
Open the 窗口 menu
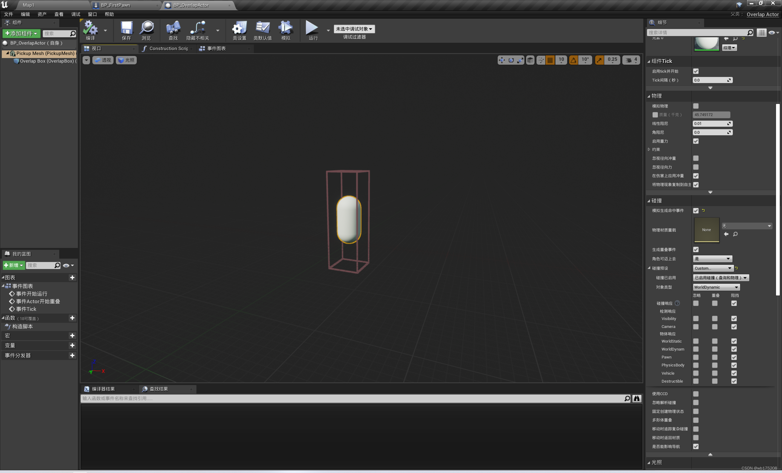click(x=92, y=14)
